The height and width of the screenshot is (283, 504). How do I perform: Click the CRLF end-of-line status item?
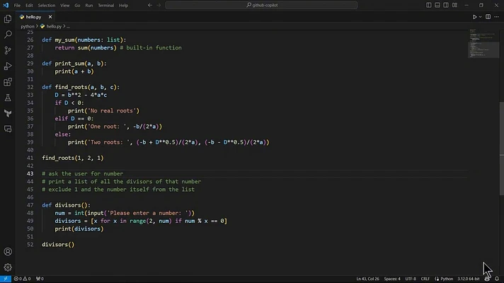point(425,279)
